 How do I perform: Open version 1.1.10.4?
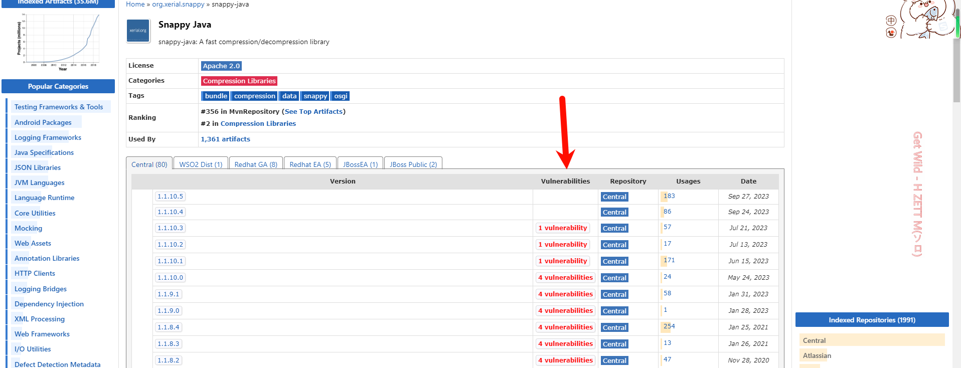(x=170, y=212)
